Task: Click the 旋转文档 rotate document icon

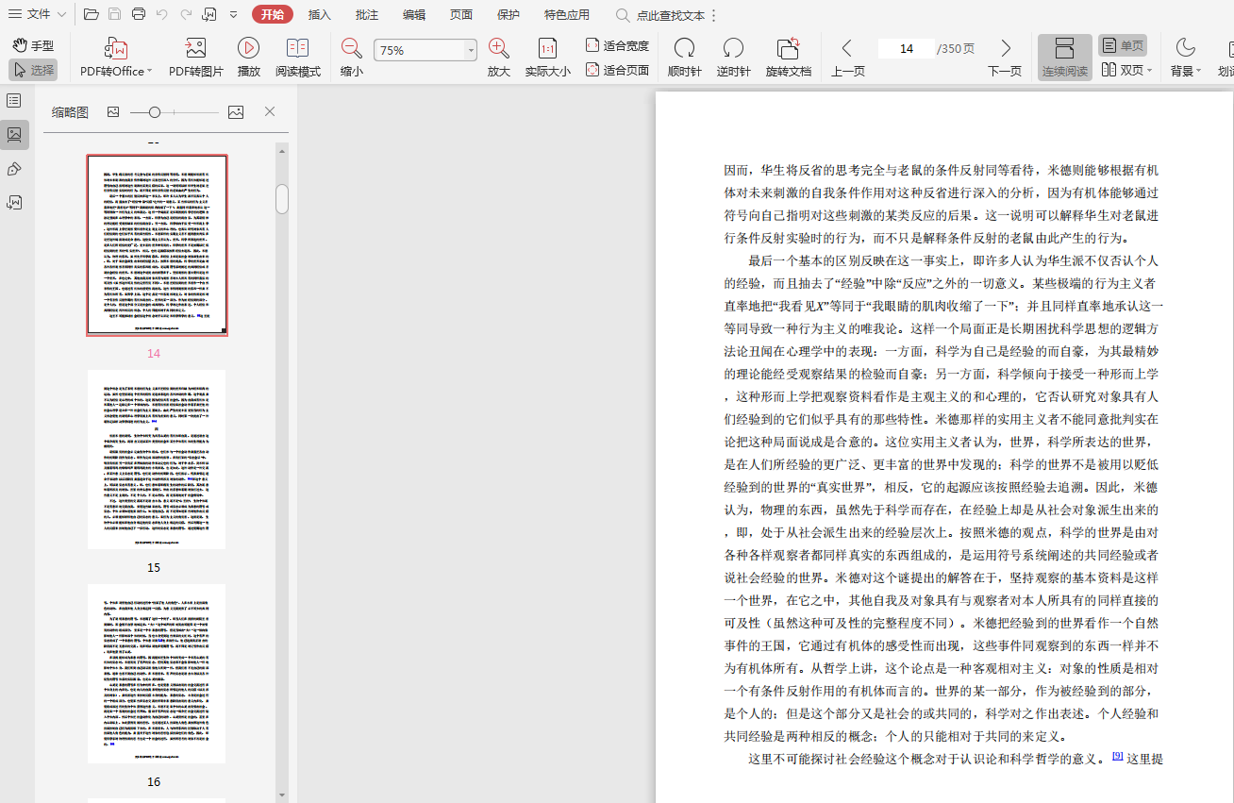Action: tap(788, 49)
